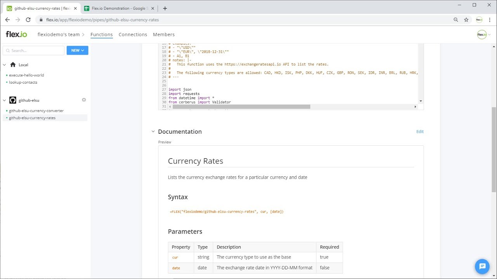Click 'The currency type to use as the base'
Screen dimensions: 497x279
click(254, 257)
